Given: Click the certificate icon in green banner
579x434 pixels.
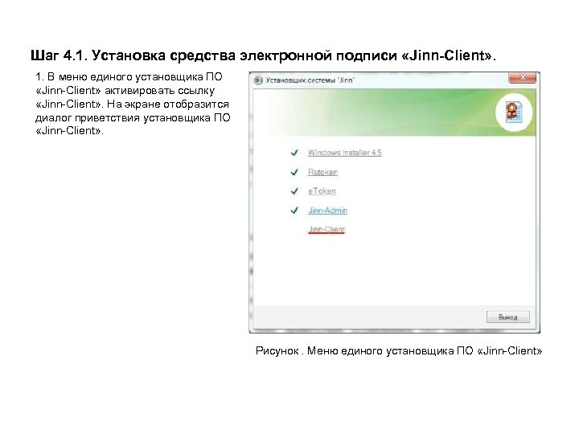Looking at the screenshot, I should point(513,113).
